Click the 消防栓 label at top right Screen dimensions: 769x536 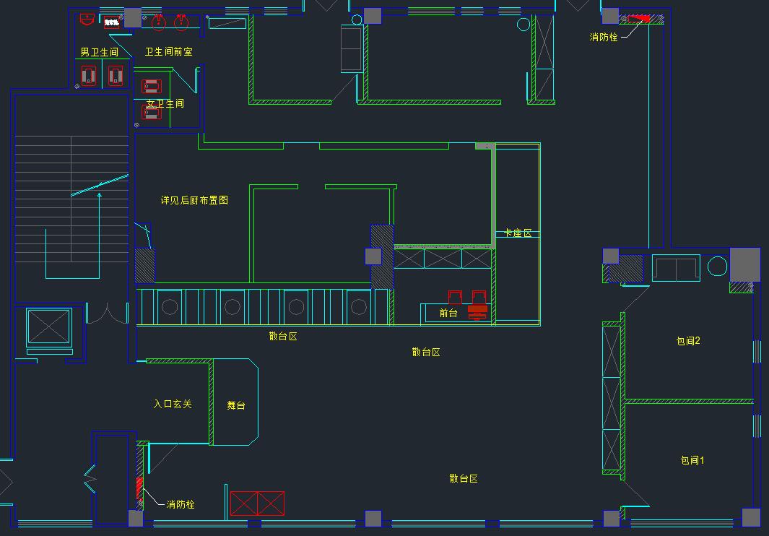point(604,37)
